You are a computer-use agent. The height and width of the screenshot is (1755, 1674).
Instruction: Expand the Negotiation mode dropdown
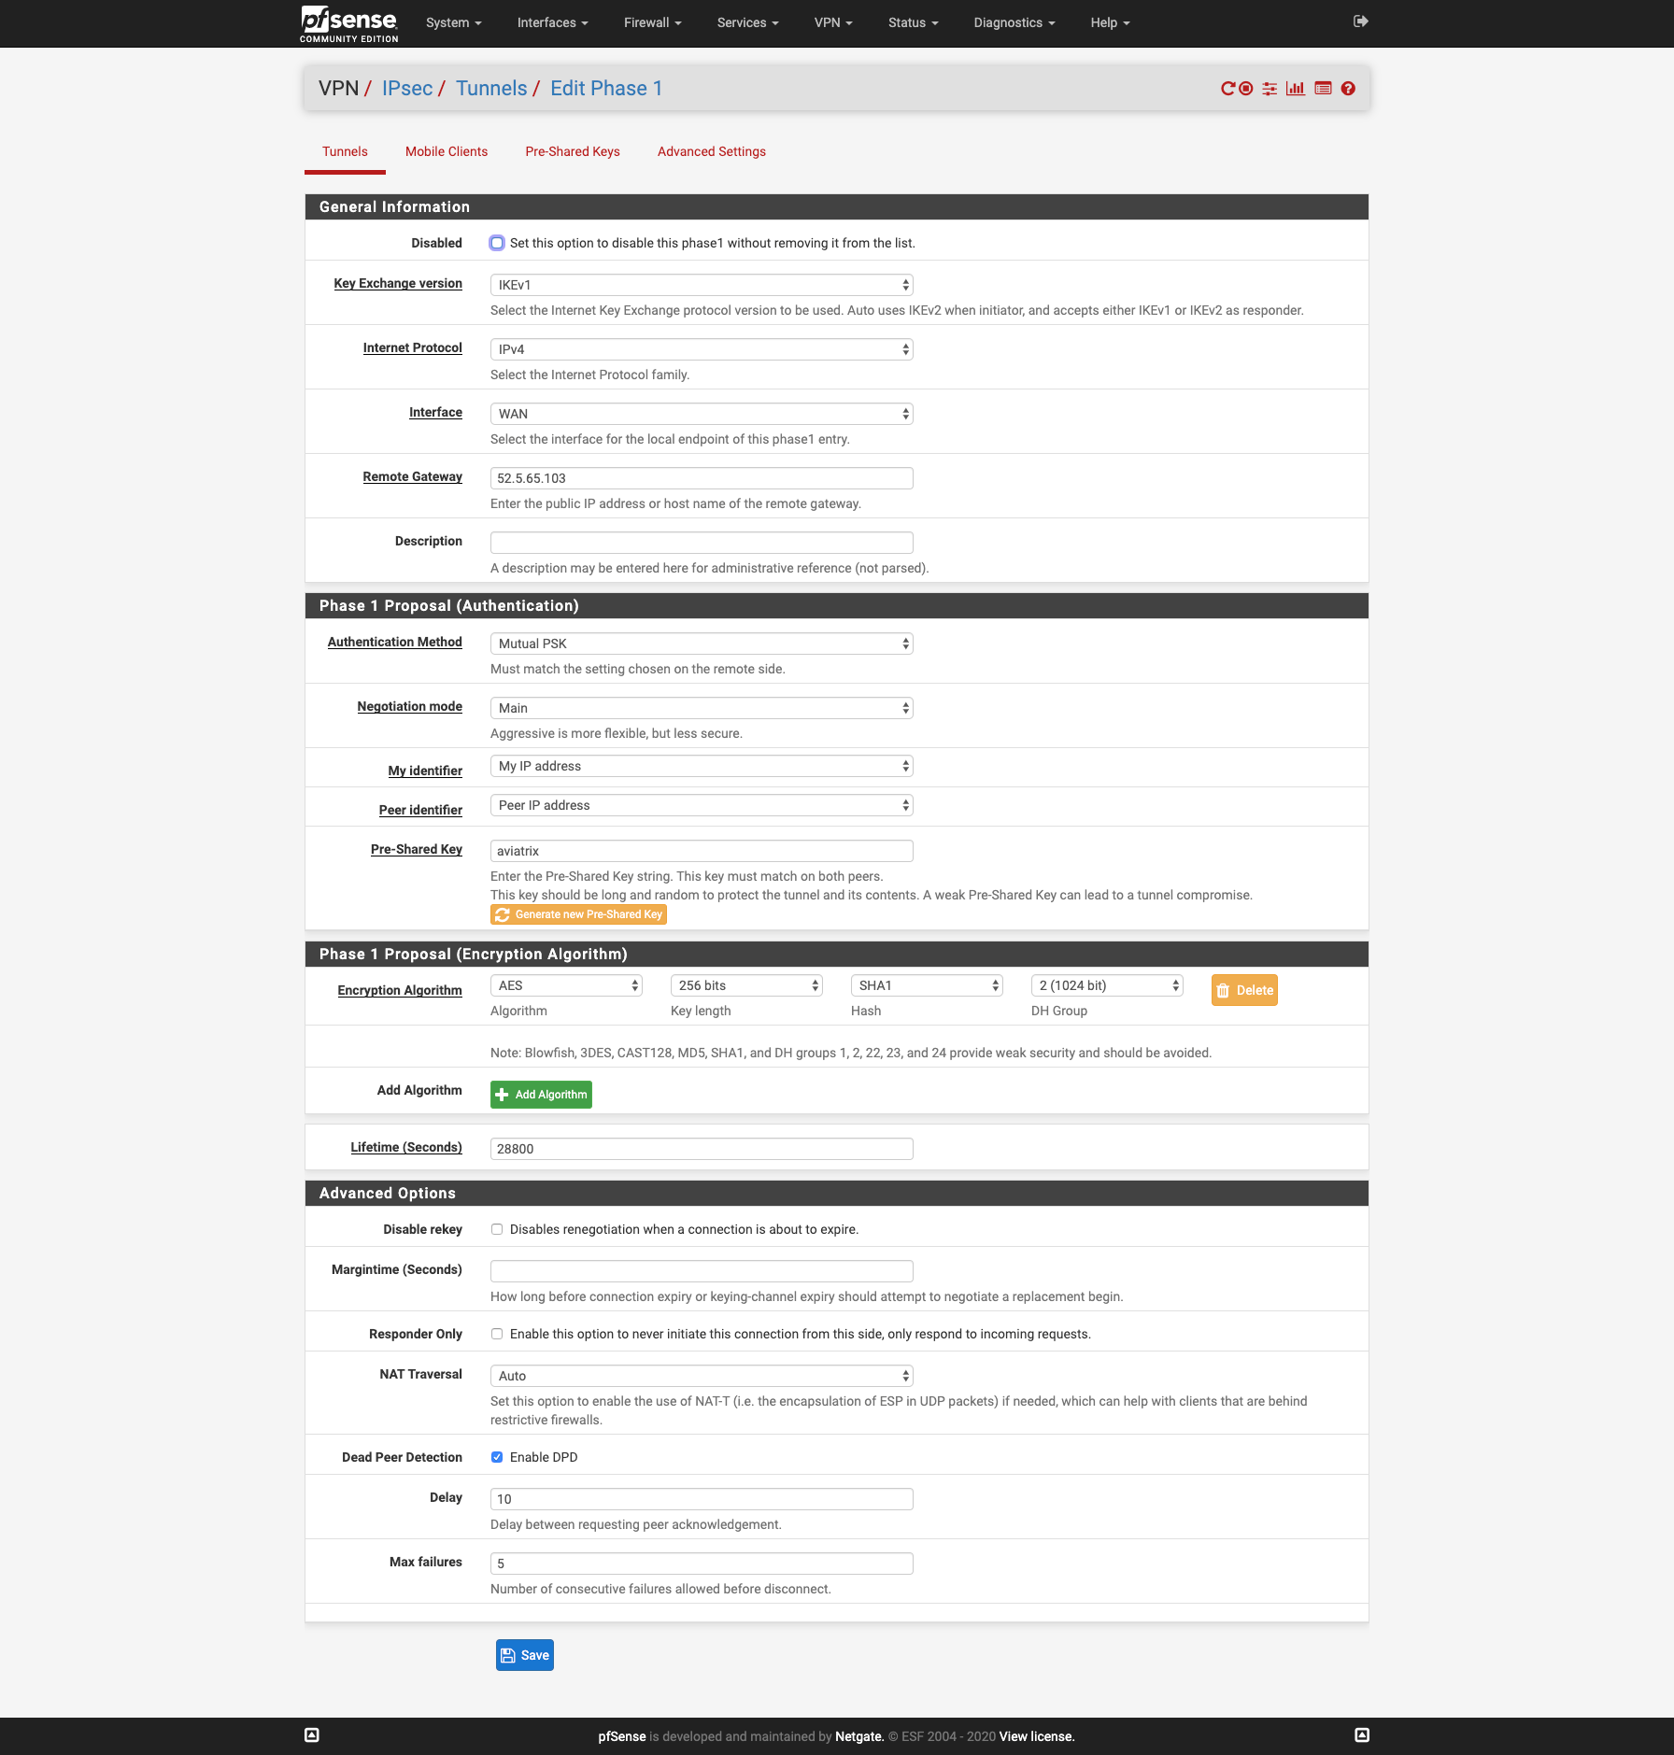701,708
